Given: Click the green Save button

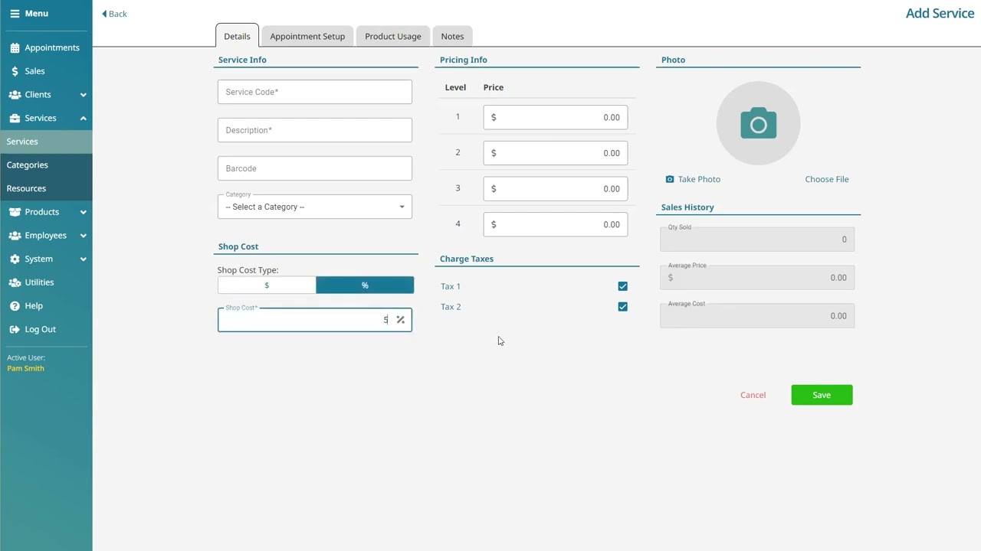Looking at the screenshot, I should click(822, 395).
